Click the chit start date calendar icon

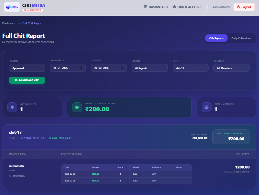coord(22,138)
